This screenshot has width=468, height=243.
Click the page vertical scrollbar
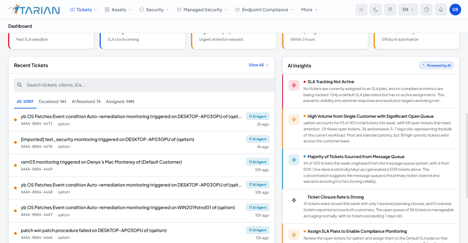(x=467, y=156)
